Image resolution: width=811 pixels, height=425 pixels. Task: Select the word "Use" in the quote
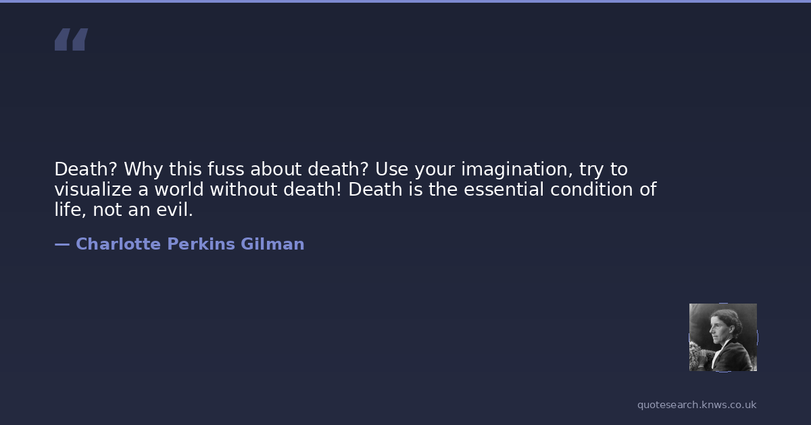click(x=390, y=169)
